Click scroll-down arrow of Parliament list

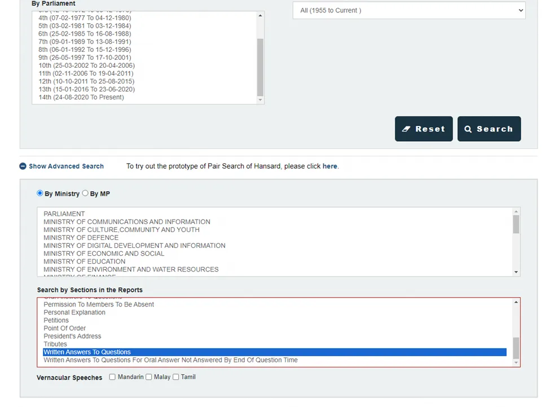tap(260, 100)
